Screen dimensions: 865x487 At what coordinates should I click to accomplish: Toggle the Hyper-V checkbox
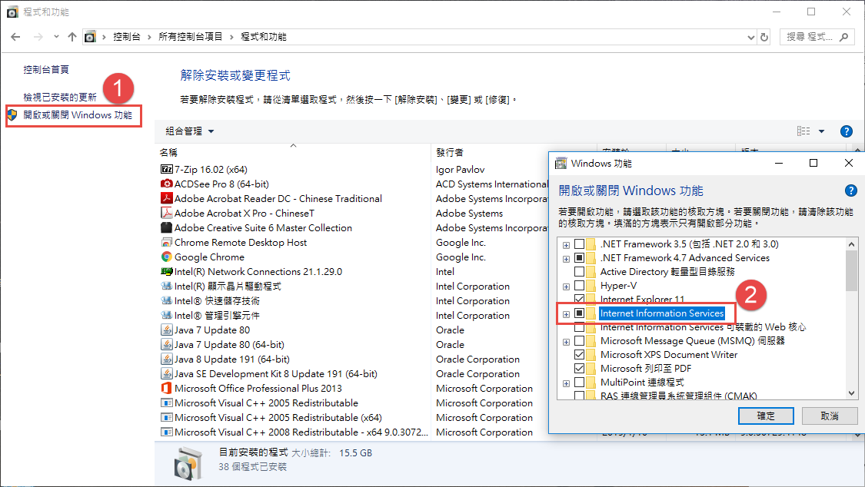click(x=580, y=286)
